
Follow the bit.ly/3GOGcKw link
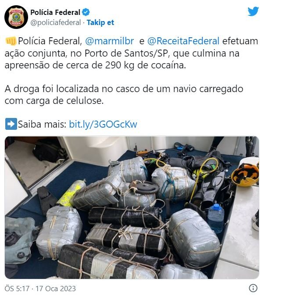tap(103, 124)
